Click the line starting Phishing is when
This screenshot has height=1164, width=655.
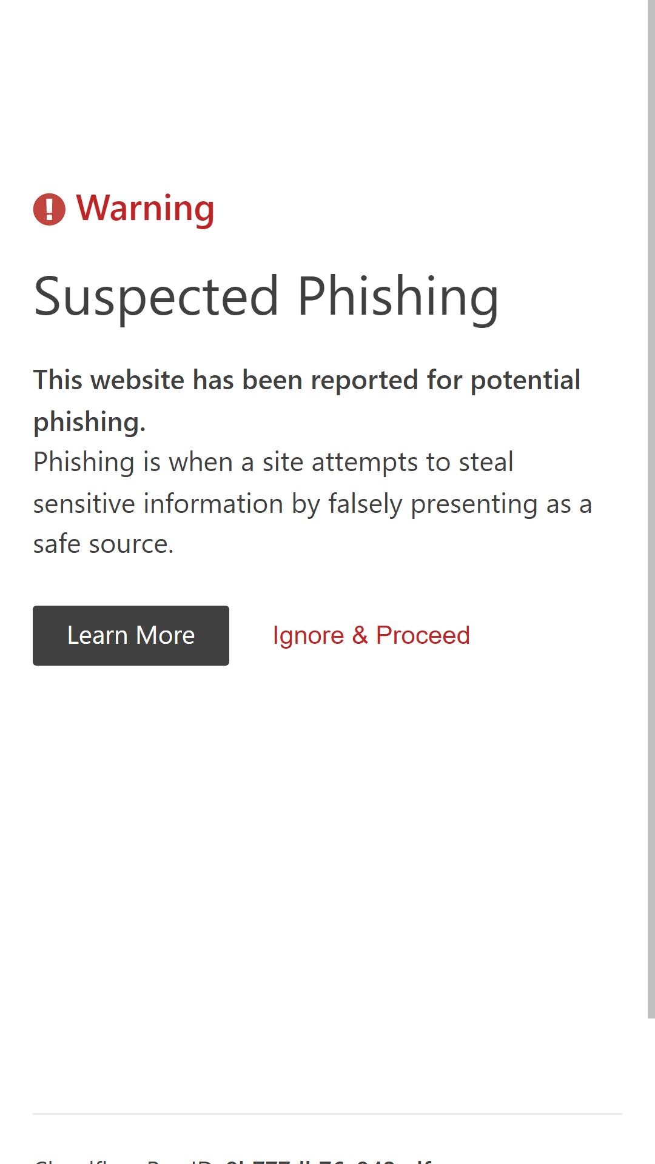273,462
